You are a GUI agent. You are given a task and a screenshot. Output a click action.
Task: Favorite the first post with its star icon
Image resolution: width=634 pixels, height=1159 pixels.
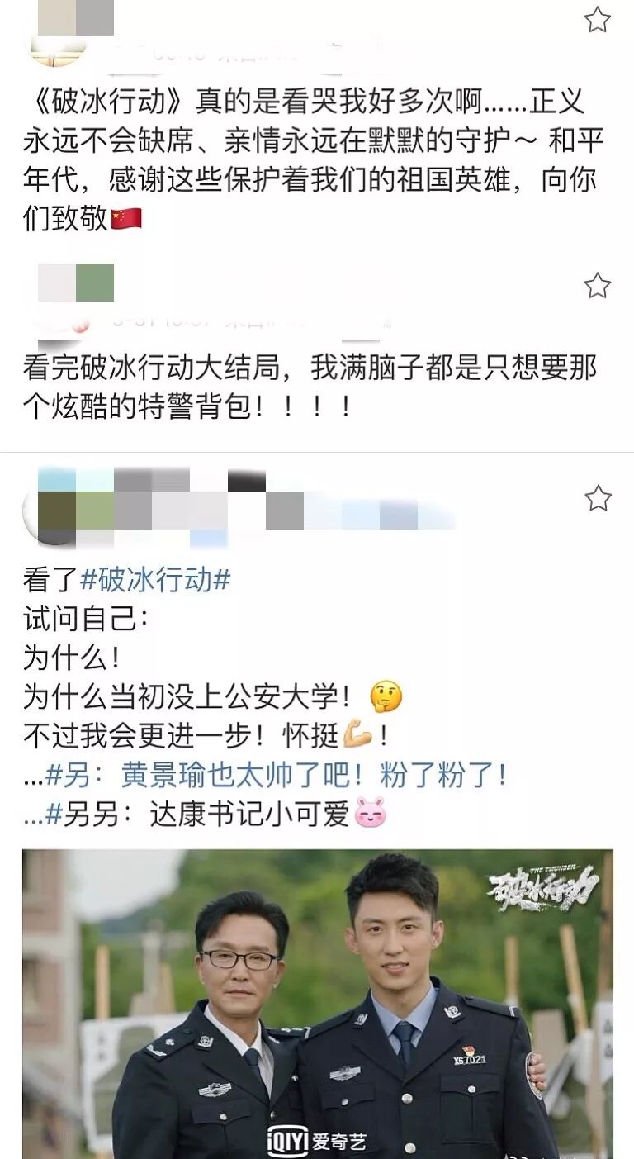[597, 20]
